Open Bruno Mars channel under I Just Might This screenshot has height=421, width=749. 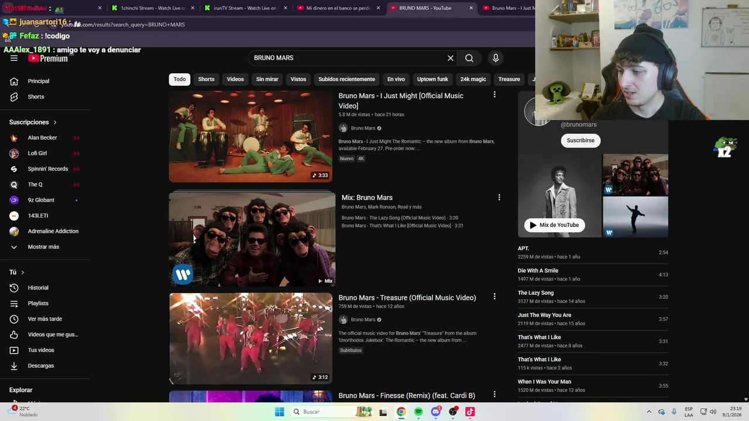[x=363, y=128]
